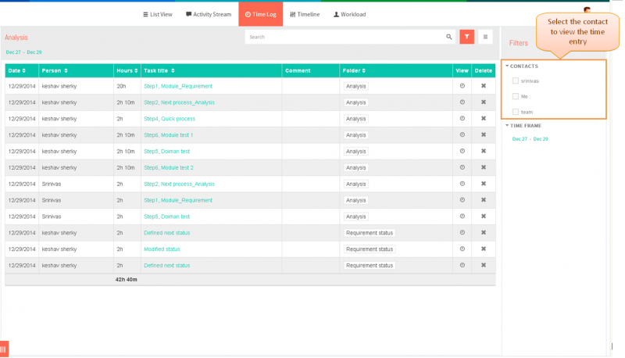Collapse the CONTACTS filter section
Viewport: 625px width, 358px height.
tap(522, 66)
